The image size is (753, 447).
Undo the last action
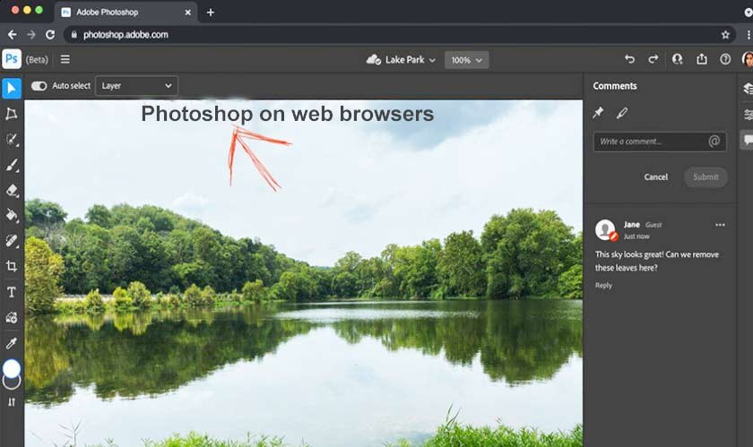(x=629, y=59)
